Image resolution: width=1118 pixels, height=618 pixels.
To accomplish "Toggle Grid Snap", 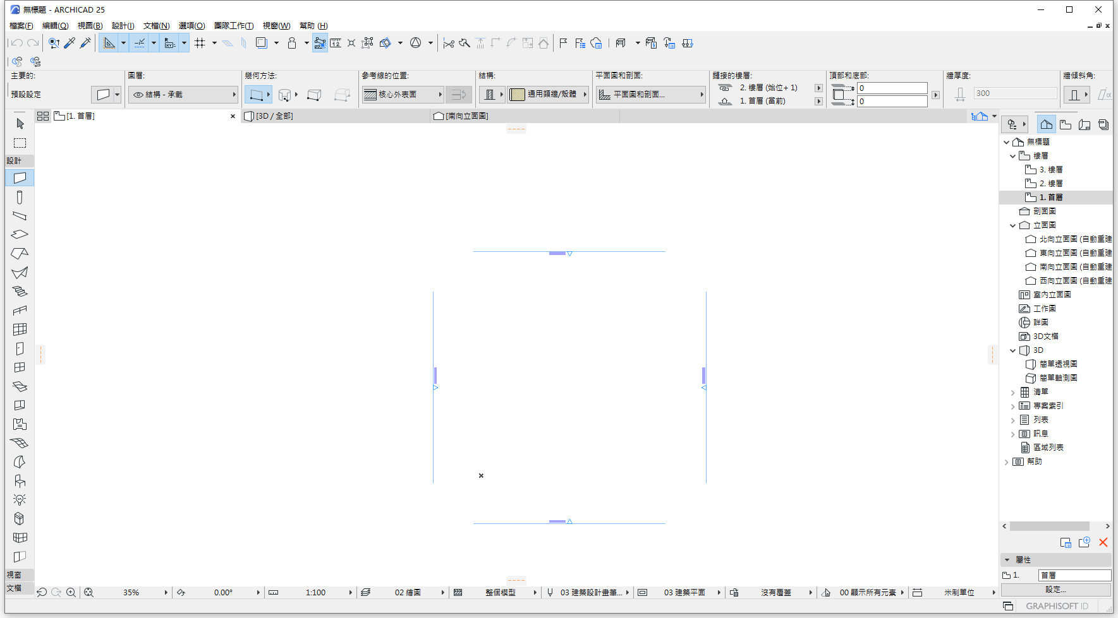I will click(x=200, y=43).
